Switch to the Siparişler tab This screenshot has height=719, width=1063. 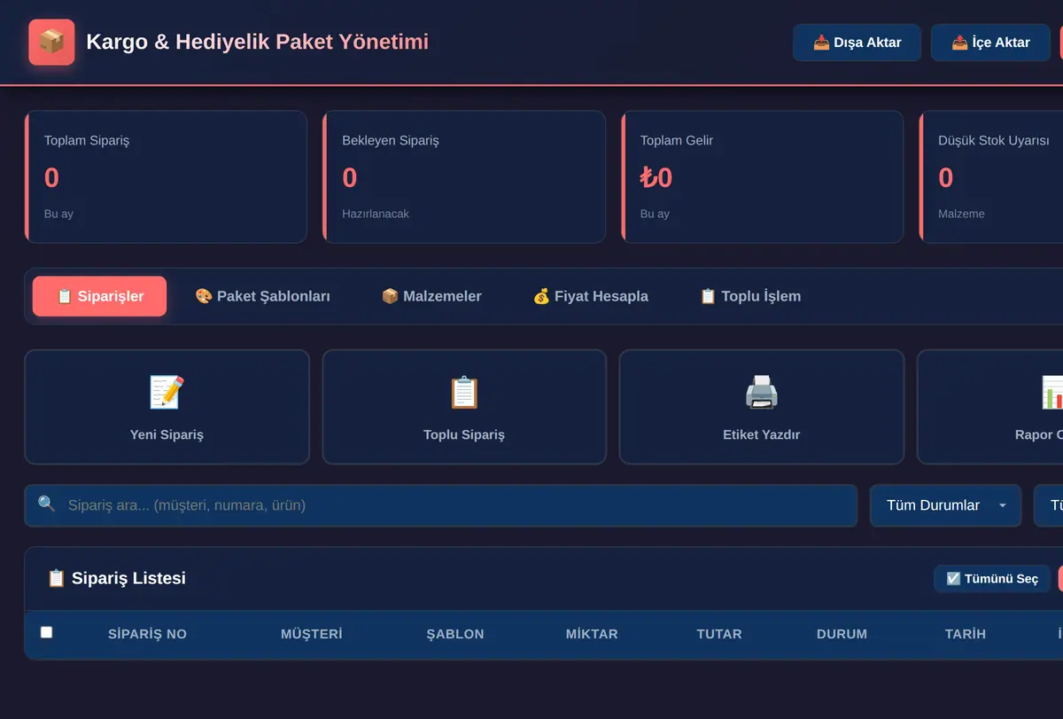(99, 296)
